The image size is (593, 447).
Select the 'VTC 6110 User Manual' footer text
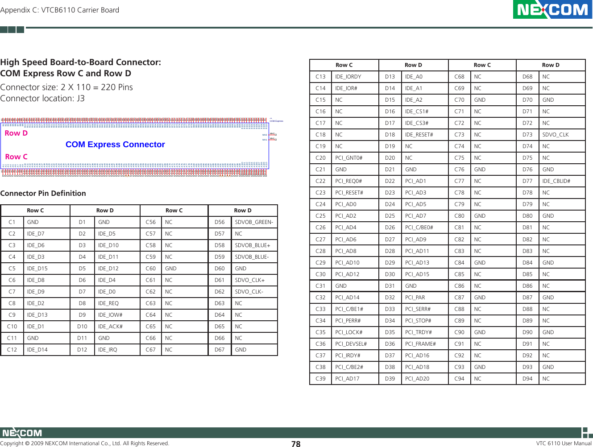click(564, 443)
